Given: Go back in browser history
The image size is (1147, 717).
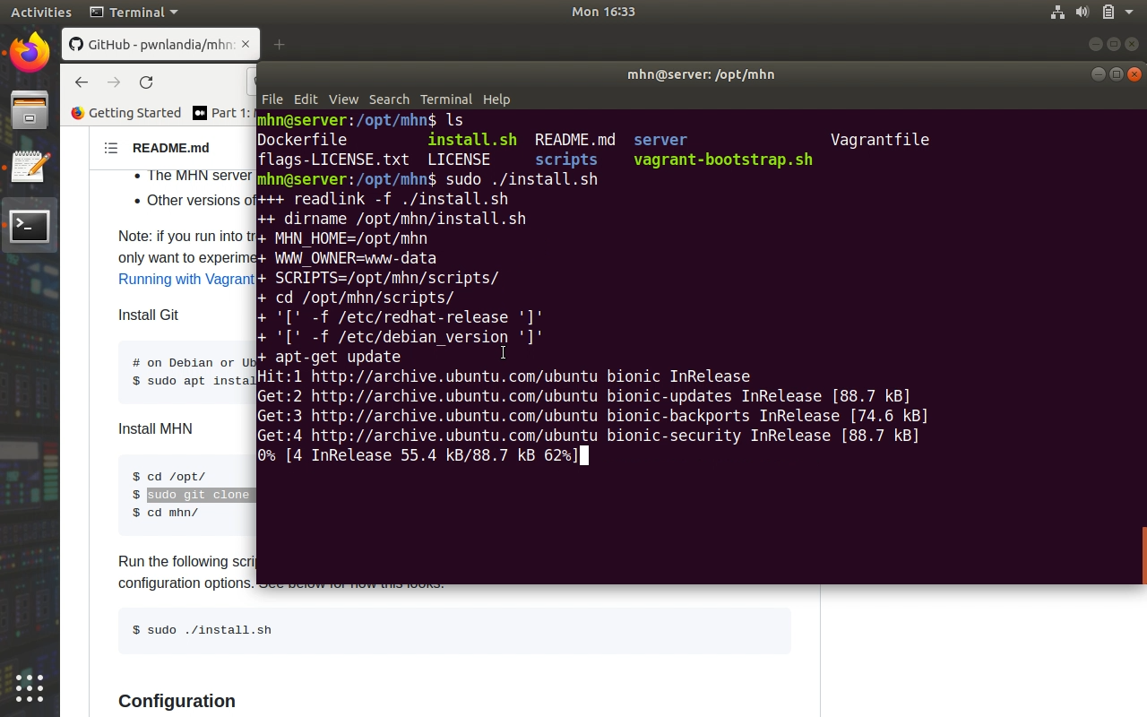Looking at the screenshot, I should click(82, 82).
